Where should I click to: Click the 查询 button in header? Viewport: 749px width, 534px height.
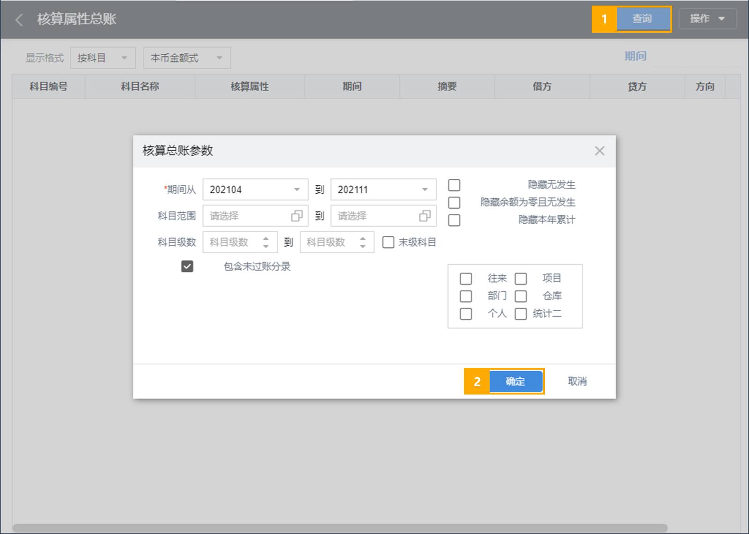click(x=643, y=19)
